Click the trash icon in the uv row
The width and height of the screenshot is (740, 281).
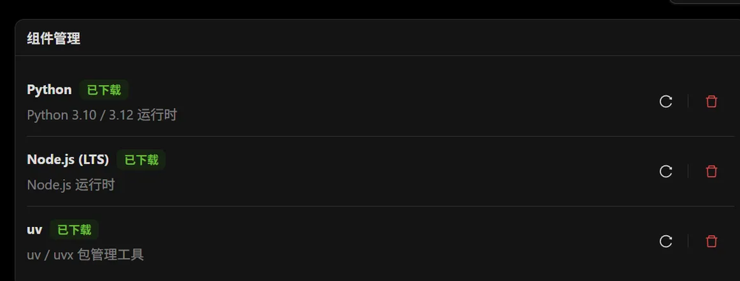click(711, 241)
